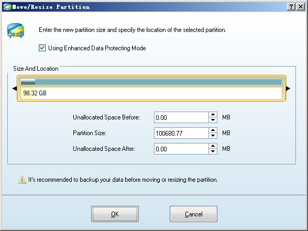Increase Unallocated Space Before with up arrow
This screenshot has height=231, width=308.
click(213, 115)
